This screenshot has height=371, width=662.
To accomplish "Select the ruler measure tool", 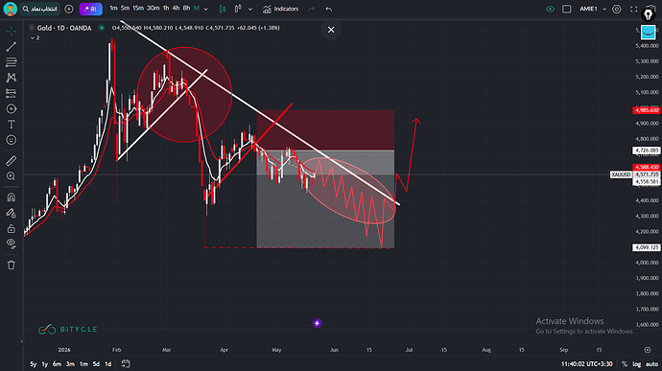I will (12, 160).
